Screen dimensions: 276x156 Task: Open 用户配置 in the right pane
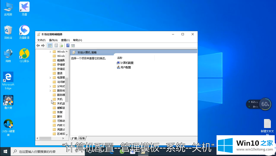[x=124, y=67]
